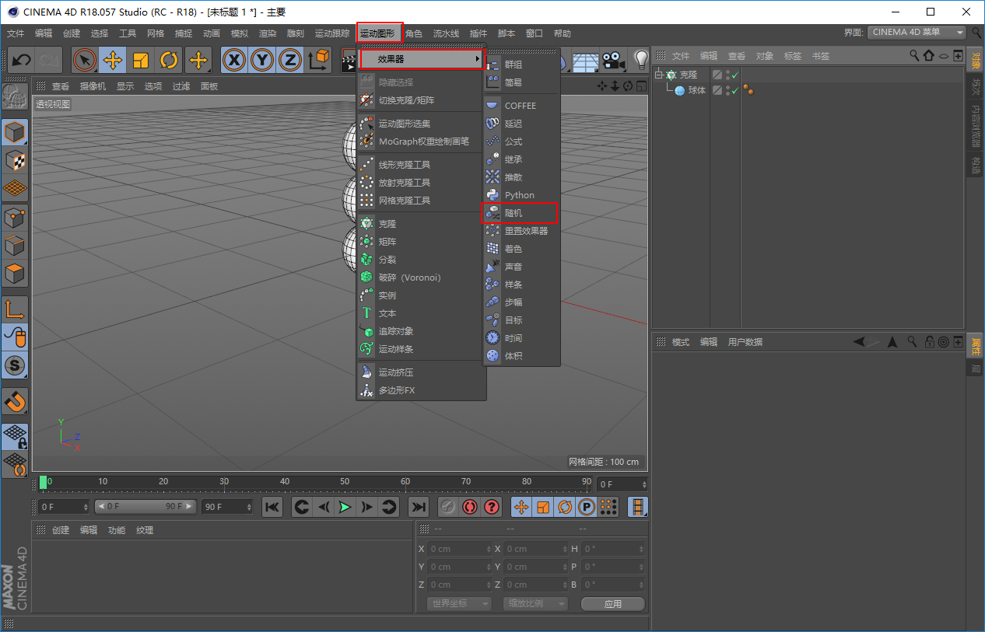Image resolution: width=985 pixels, height=632 pixels.
Task: Click the magnet icon in left palette
Action: [16, 401]
